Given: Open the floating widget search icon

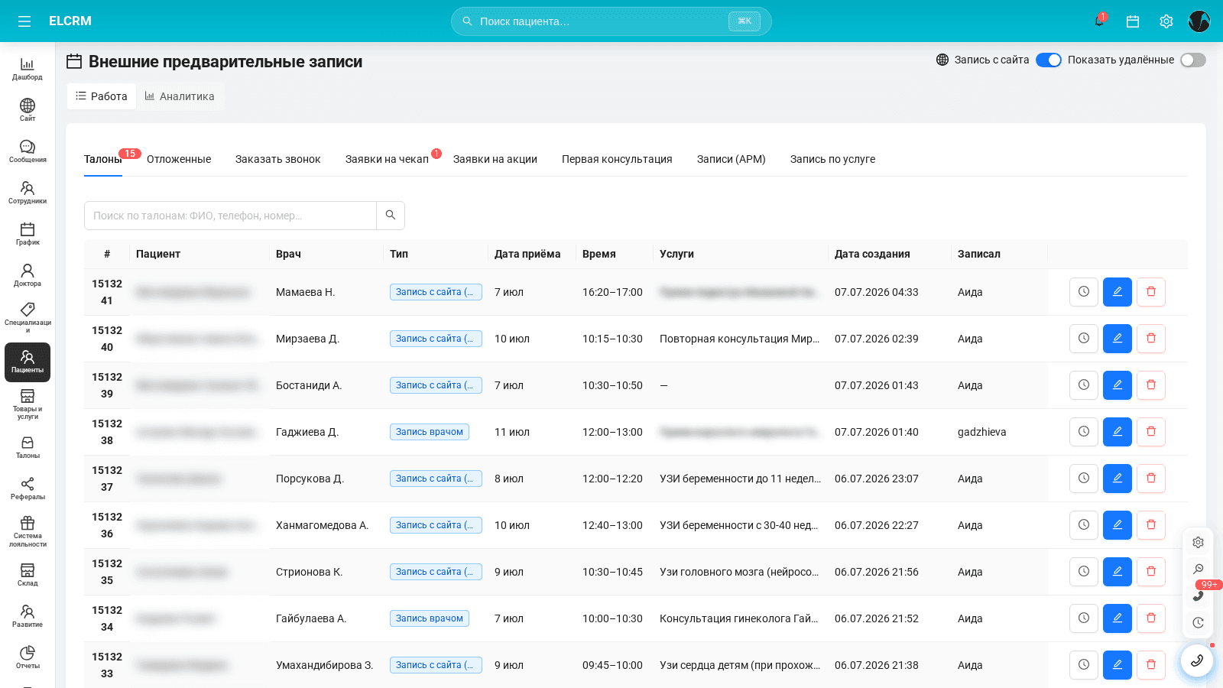Looking at the screenshot, I should [x=1198, y=570].
